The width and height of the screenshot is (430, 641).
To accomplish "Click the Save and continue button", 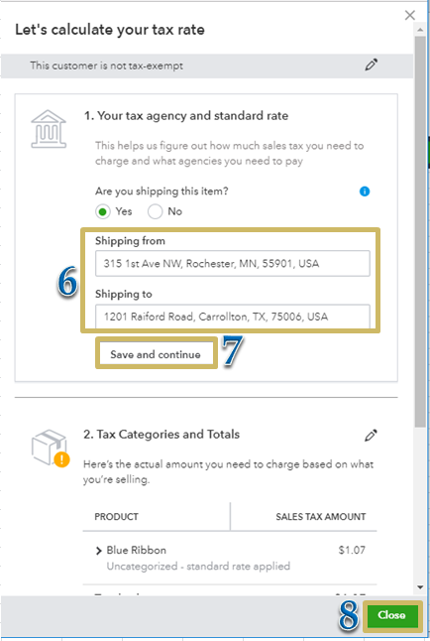I will pos(156,354).
